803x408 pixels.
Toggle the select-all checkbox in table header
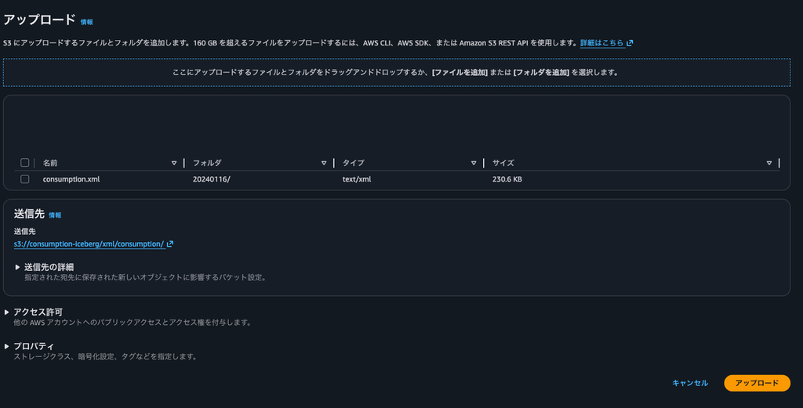(24, 163)
